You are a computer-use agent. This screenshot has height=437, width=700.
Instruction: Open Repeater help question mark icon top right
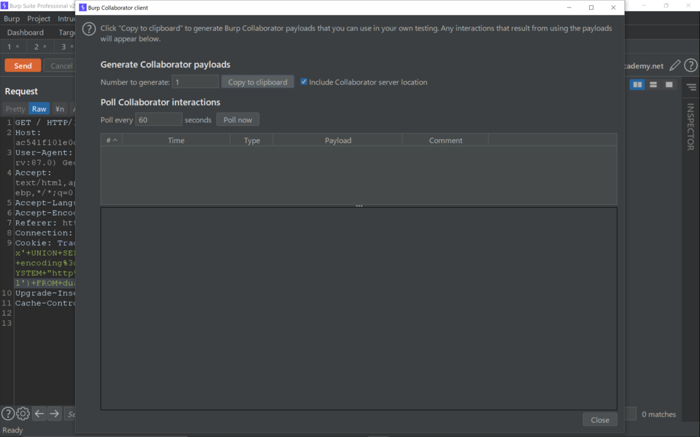tap(691, 65)
